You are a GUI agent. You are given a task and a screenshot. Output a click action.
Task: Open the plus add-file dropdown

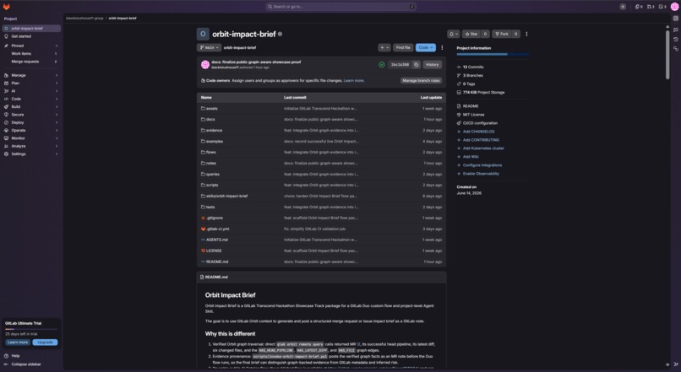tap(384, 48)
